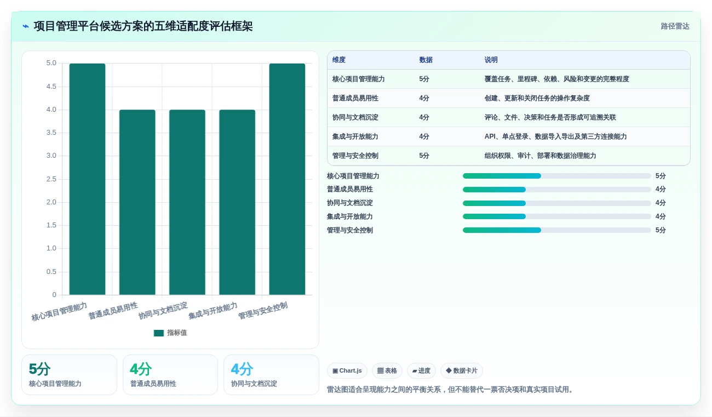Click the 数据 column header
The height and width of the screenshot is (417, 712).
(x=426, y=60)
